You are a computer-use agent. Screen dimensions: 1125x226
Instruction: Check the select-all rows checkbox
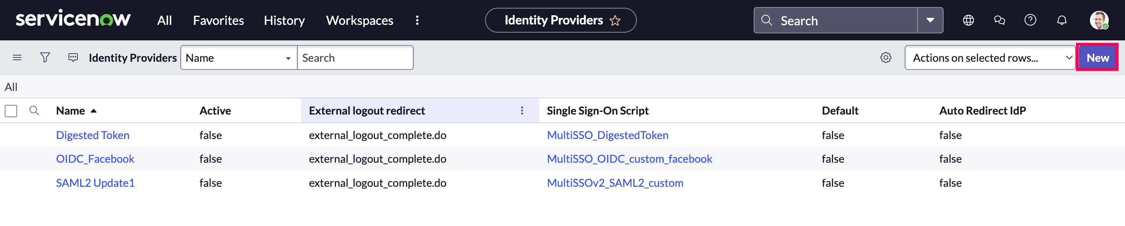(11, 111)
